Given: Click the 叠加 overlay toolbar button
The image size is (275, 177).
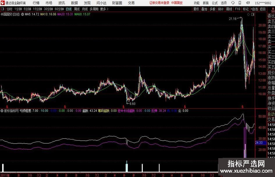Looking at the screenshot, I should point(204,9).
